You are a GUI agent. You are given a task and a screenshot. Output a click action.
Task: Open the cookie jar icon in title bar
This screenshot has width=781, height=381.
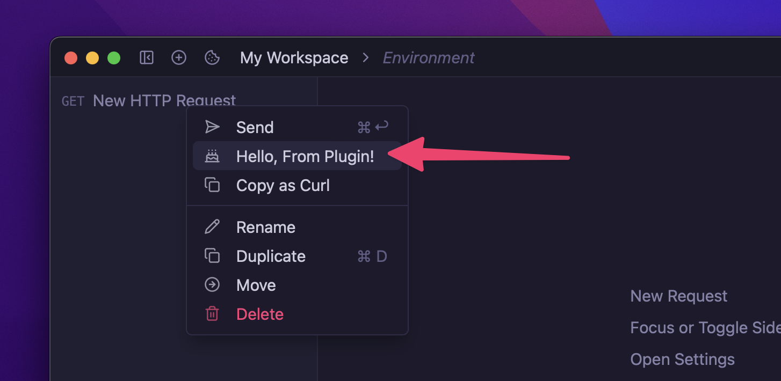click(x=212, y=58)
